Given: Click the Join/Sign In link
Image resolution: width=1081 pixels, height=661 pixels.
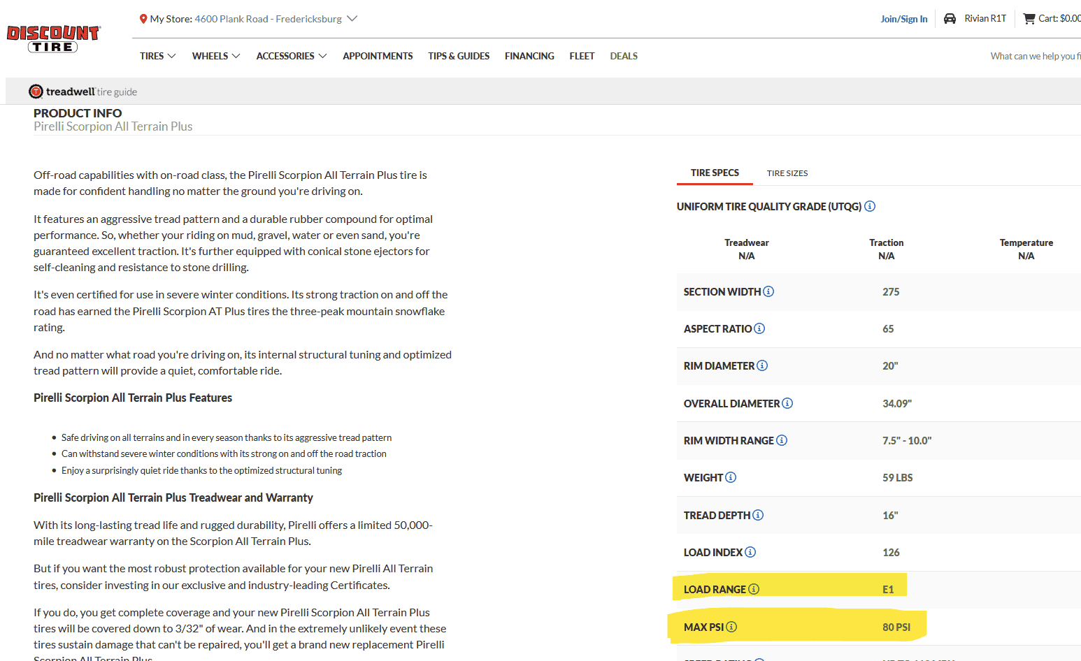Looking at the screenshot, I should 904,19.
